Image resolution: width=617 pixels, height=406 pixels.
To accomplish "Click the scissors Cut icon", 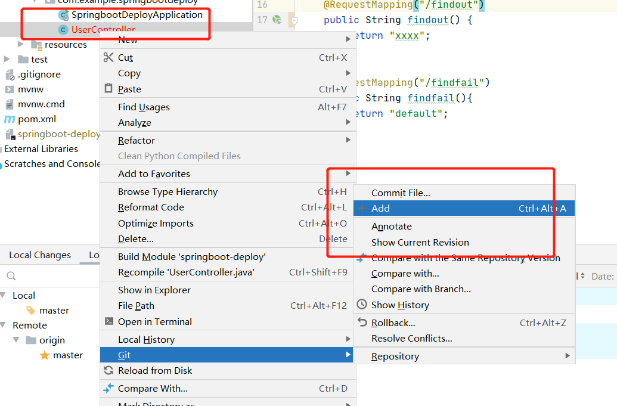I will (108, 57).
